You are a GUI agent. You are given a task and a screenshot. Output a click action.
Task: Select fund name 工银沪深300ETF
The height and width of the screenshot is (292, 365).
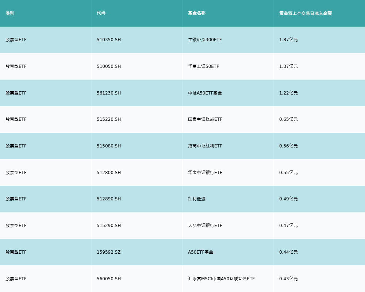click(205, 40)
